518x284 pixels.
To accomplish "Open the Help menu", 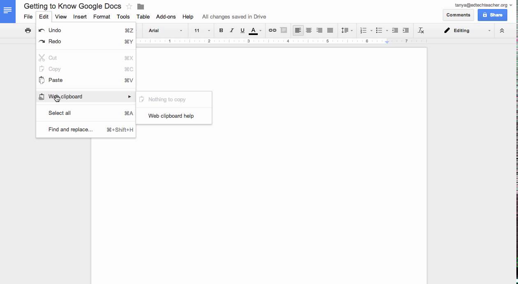I will click(188, 16).
